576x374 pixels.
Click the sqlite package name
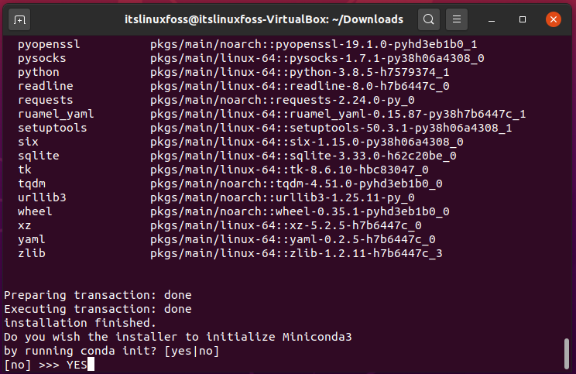[x=39, y=156]
